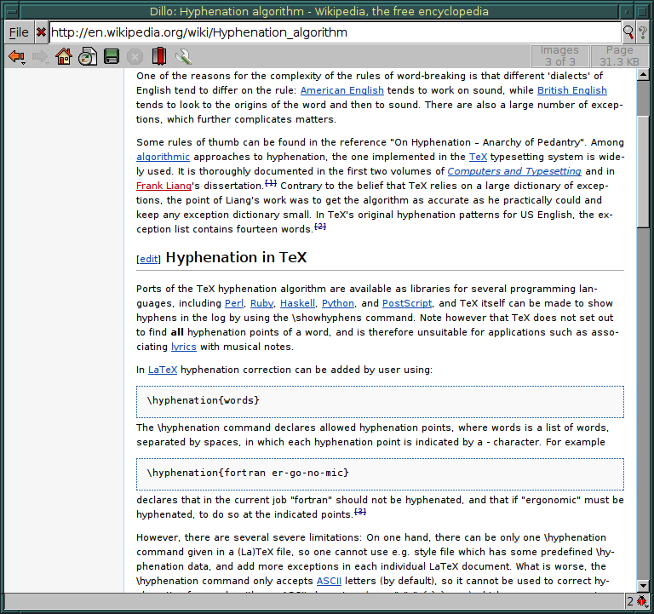The image size is (654, 614).
Task: Click the scrollbar down arrow
Action: tap(643, 586)
